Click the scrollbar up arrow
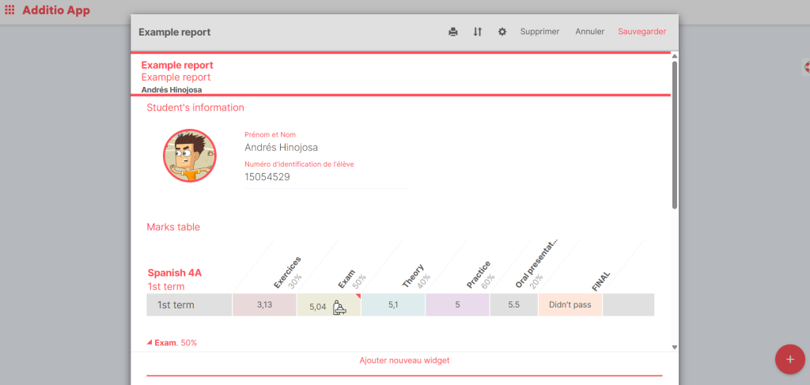 [x=674, y=56]
